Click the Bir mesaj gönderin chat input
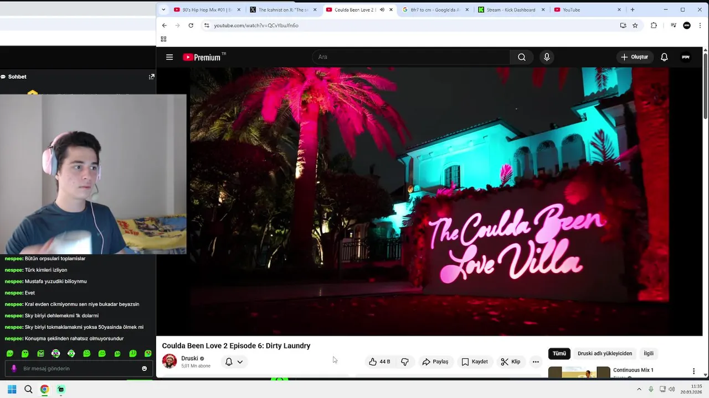 coord(78,369)
